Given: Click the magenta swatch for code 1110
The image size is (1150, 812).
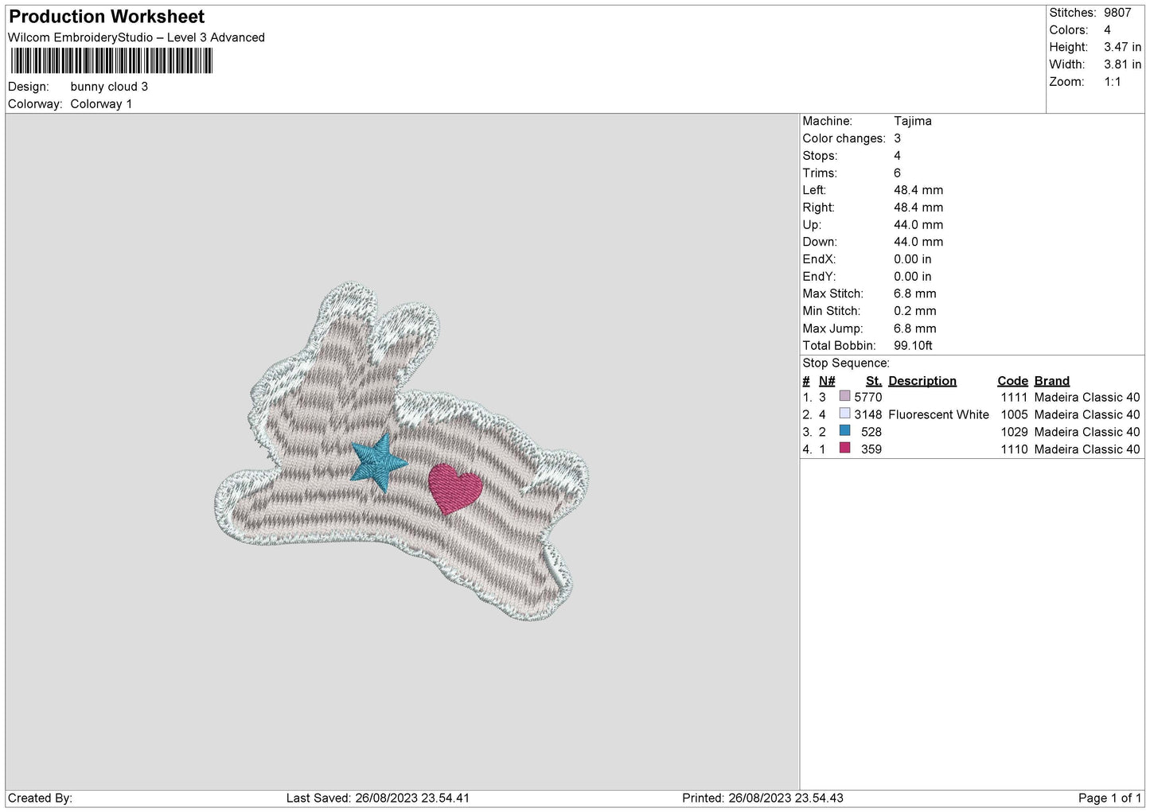Looking at the screenshot, I should pos(844,449).
